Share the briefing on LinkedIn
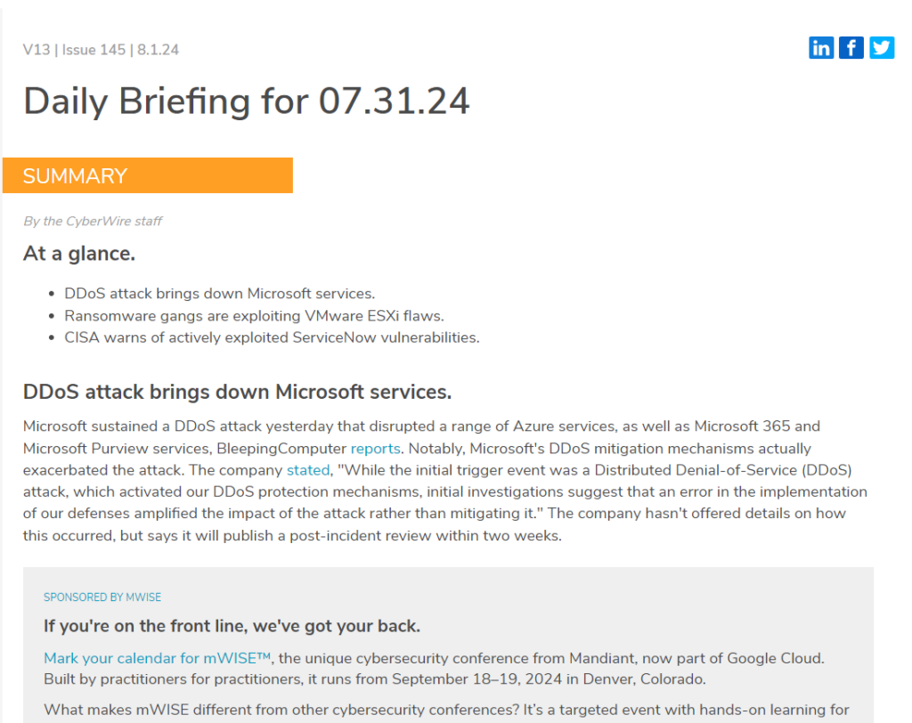This screenshot has height=723, width=912. click(821, 47)
